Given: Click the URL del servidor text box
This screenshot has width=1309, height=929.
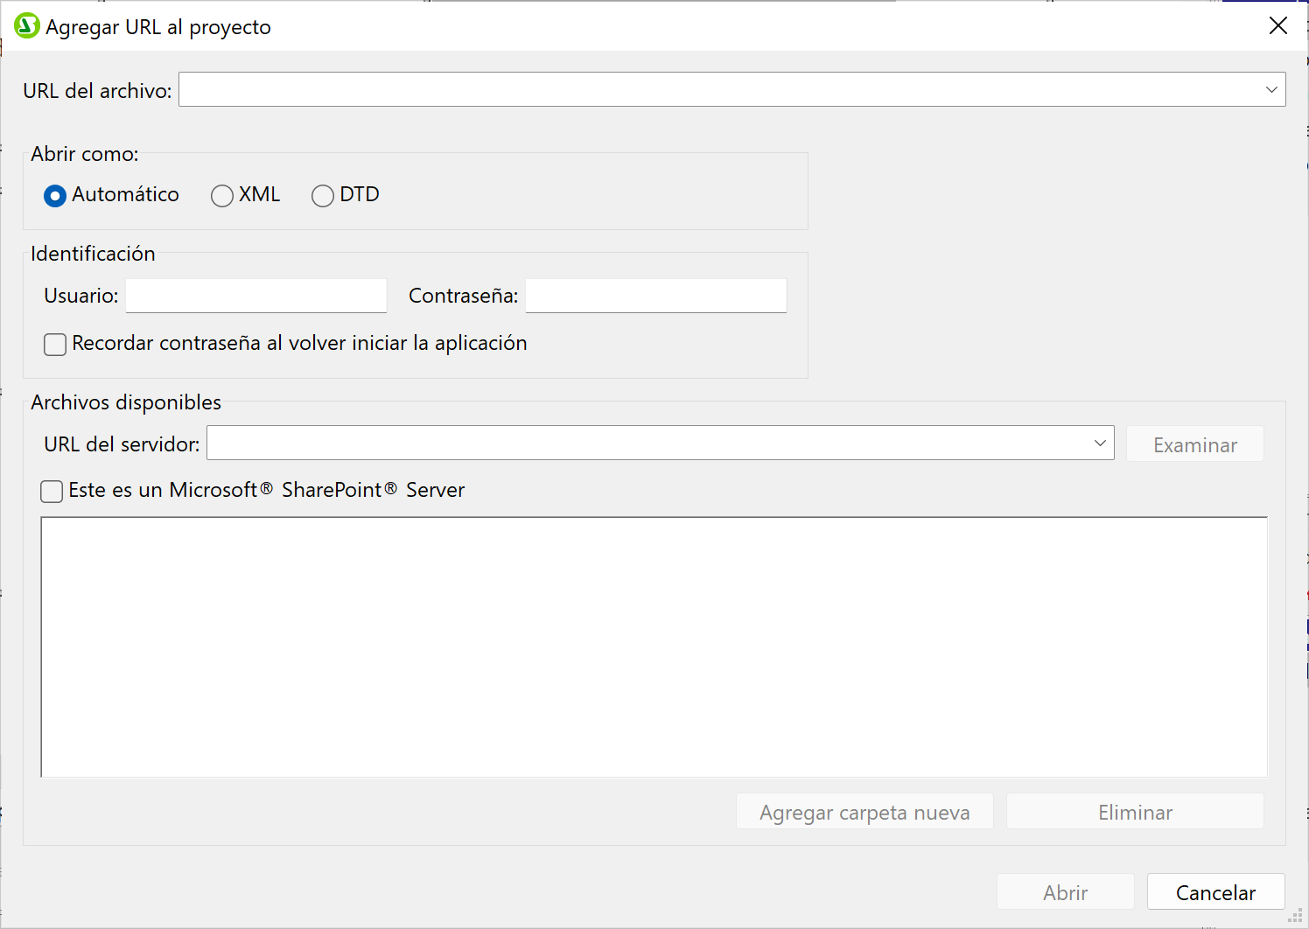Looking at the screenshot, I should tap(647, 444).
